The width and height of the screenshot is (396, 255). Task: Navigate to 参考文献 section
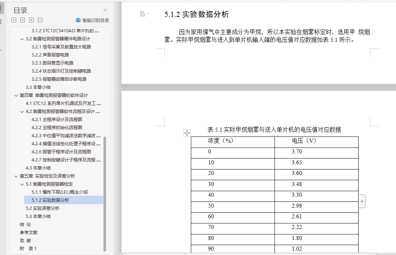(x=29, y=233)
